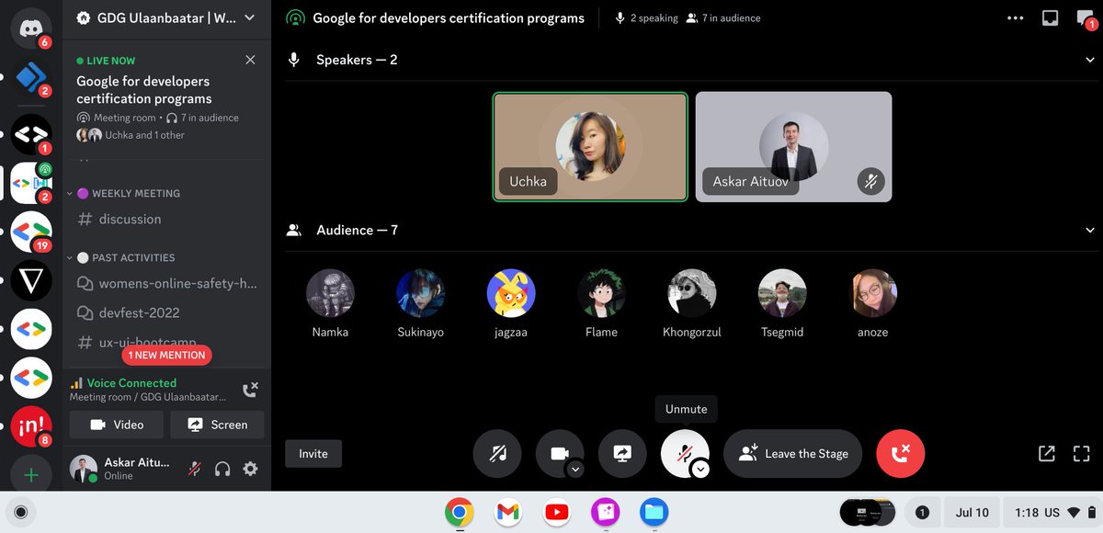The height and width of the screenshot is (533, 1103).
Task: Click the Invite button
Action: pyautogui.click(x=313, y=453)
